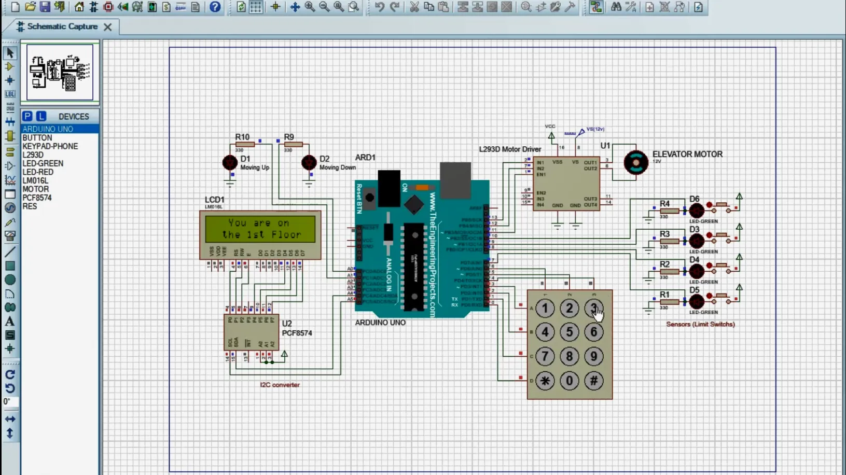Select LM016L in the devices list
This screenshot has width=846, height=475.
[60, 180]
